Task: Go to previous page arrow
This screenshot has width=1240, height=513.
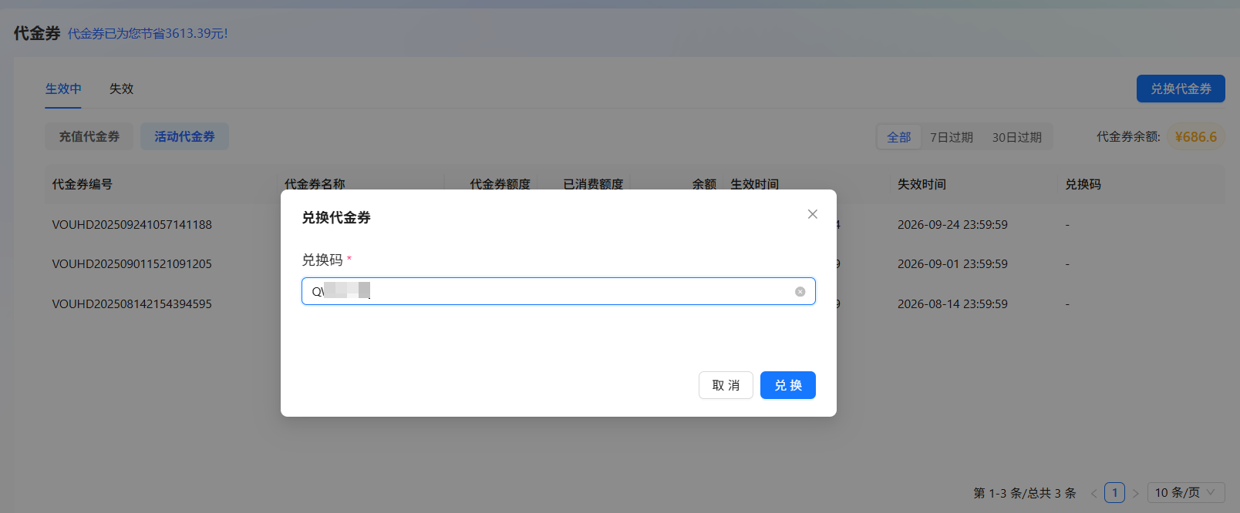Action: click(1093, 493)
